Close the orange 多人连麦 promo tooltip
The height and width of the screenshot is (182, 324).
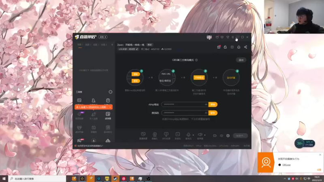[110, 107]
